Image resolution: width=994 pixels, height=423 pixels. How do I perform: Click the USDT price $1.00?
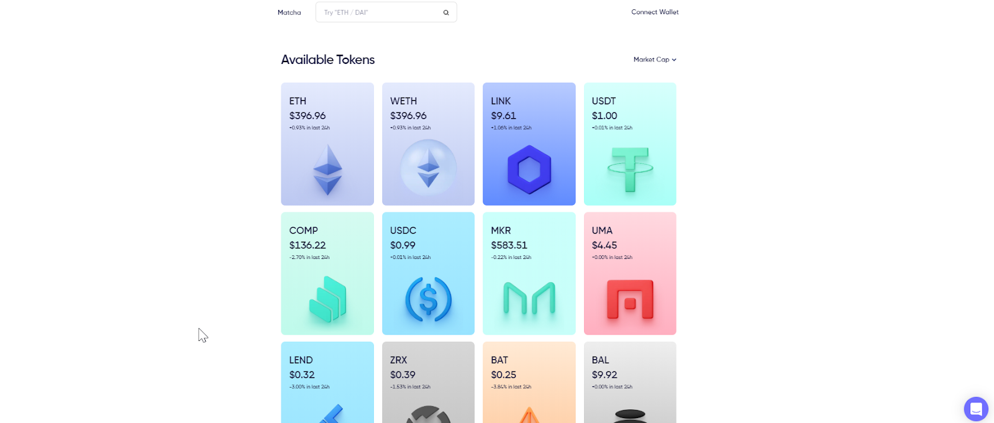604,116
